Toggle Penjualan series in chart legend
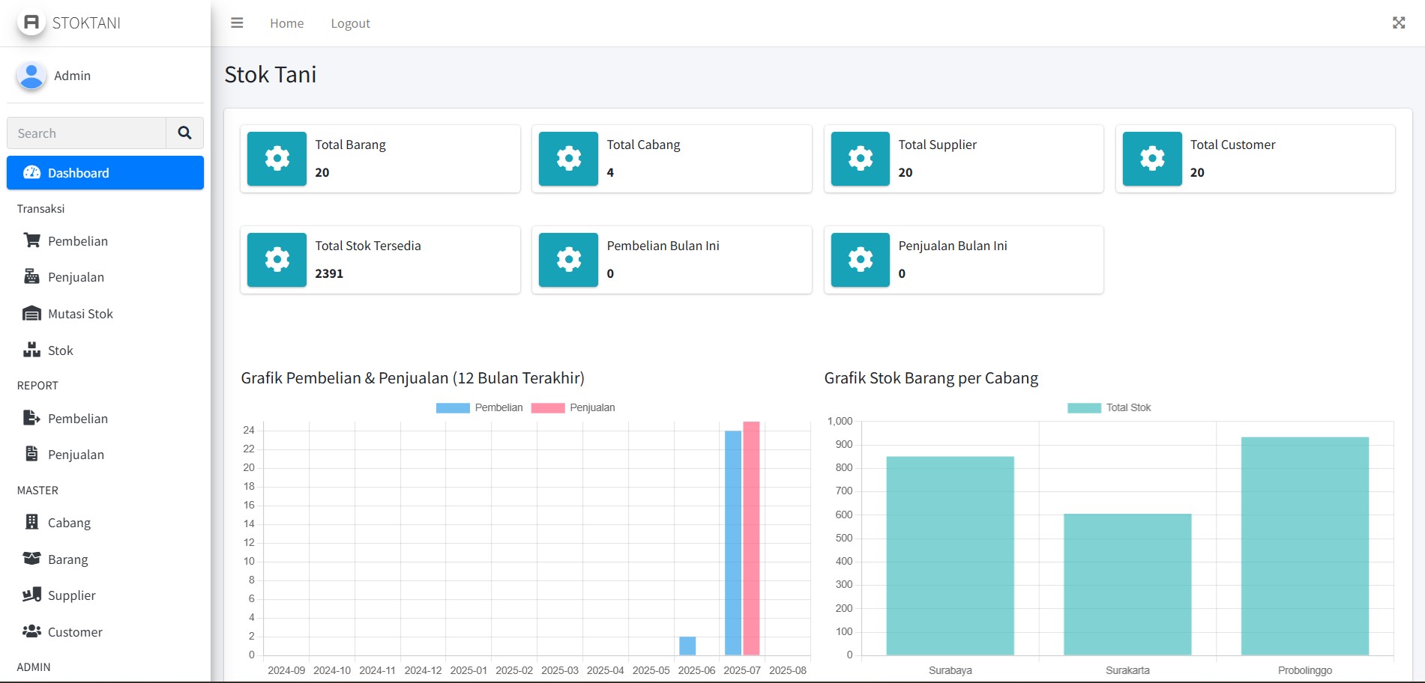The width and height of the screenshot is (1425, 683). point(573,408)
